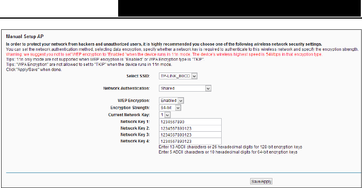Focus the Network Key 4 field
This screenshot has width=362, height=188.
click(x=190, y=141)
